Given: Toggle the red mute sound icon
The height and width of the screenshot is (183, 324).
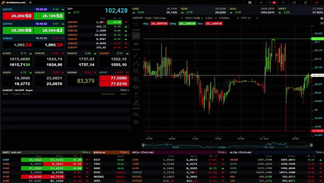Looking at the screenshot, I should tap(317, 3).
